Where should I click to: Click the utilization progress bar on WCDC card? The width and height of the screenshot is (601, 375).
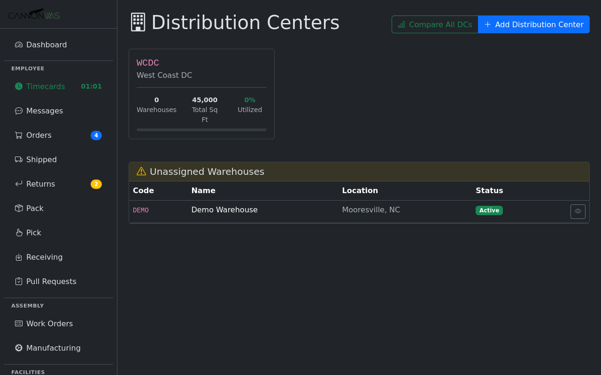click(x=201, y=129)
